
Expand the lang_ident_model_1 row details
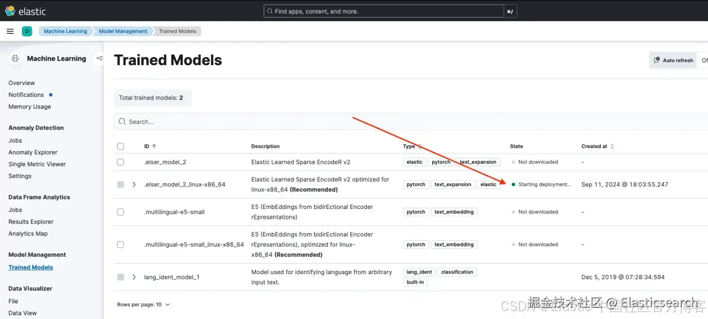click(x=134, y=277)
